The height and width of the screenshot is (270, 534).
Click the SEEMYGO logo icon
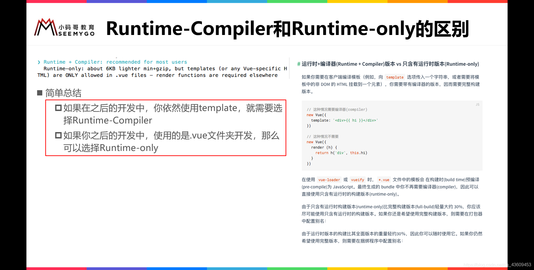pyautogui.click(x=64, y=27)
